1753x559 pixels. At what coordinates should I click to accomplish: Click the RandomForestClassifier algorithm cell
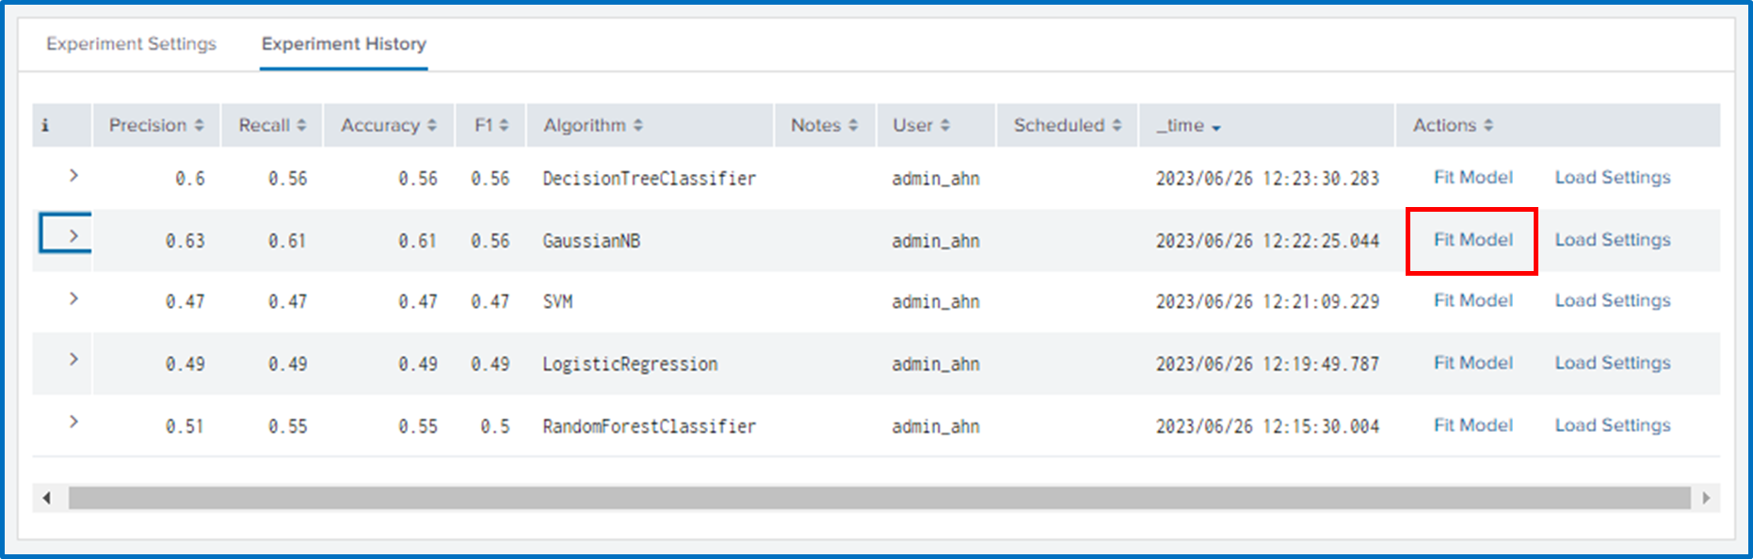[649, 426]
